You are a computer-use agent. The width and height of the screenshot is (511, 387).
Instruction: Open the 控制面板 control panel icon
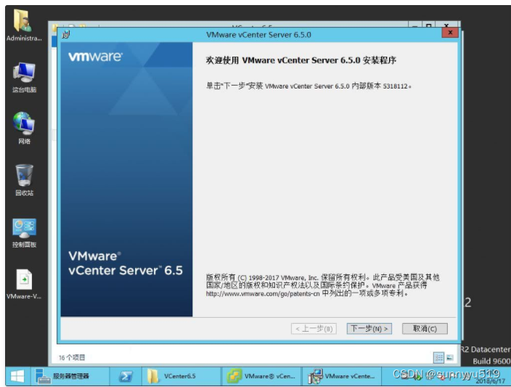24,233
